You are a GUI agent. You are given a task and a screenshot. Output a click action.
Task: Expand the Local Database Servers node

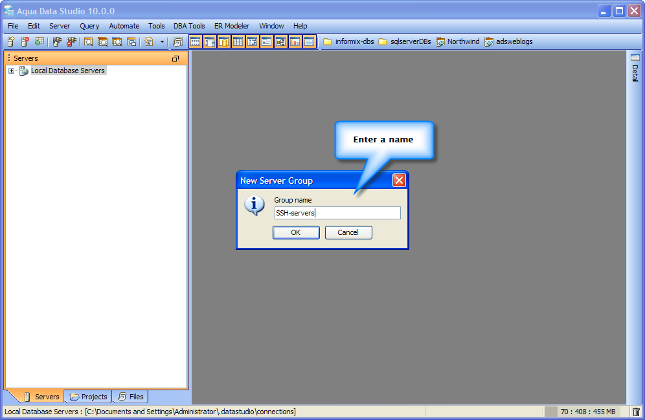tap(11, 71)
